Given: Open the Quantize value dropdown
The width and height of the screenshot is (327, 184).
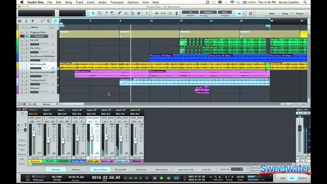Looking at the screenshot, I should [x=190, y=12].
